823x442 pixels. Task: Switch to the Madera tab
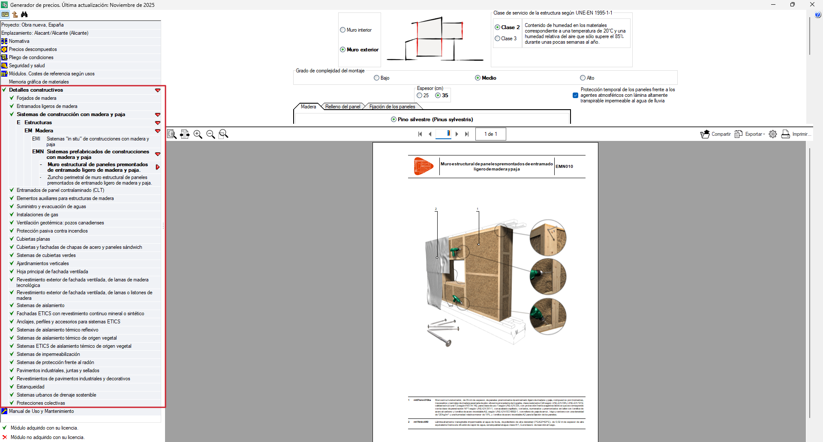point(309,107)
